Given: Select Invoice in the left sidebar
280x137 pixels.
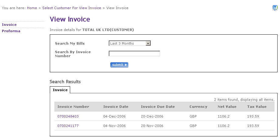Looking at the screenshot, I should click(9, 25).
